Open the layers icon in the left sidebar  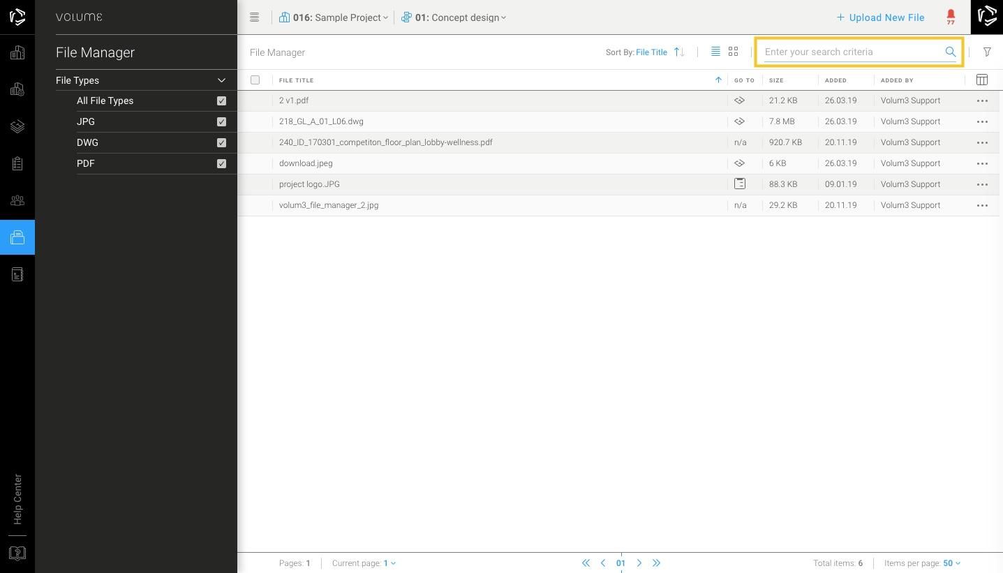point(17,126)
